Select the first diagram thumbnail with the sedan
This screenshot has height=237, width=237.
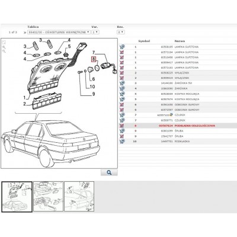17,197
